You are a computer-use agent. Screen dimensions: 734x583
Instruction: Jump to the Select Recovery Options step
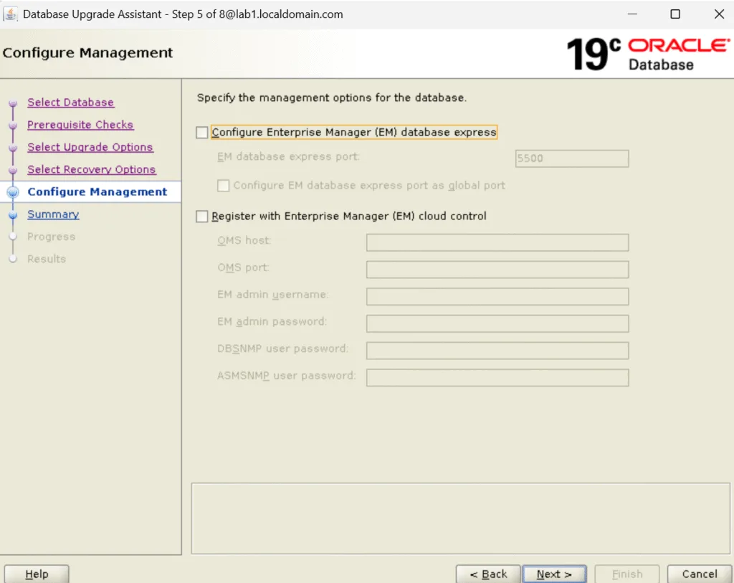tap(92, 169)
